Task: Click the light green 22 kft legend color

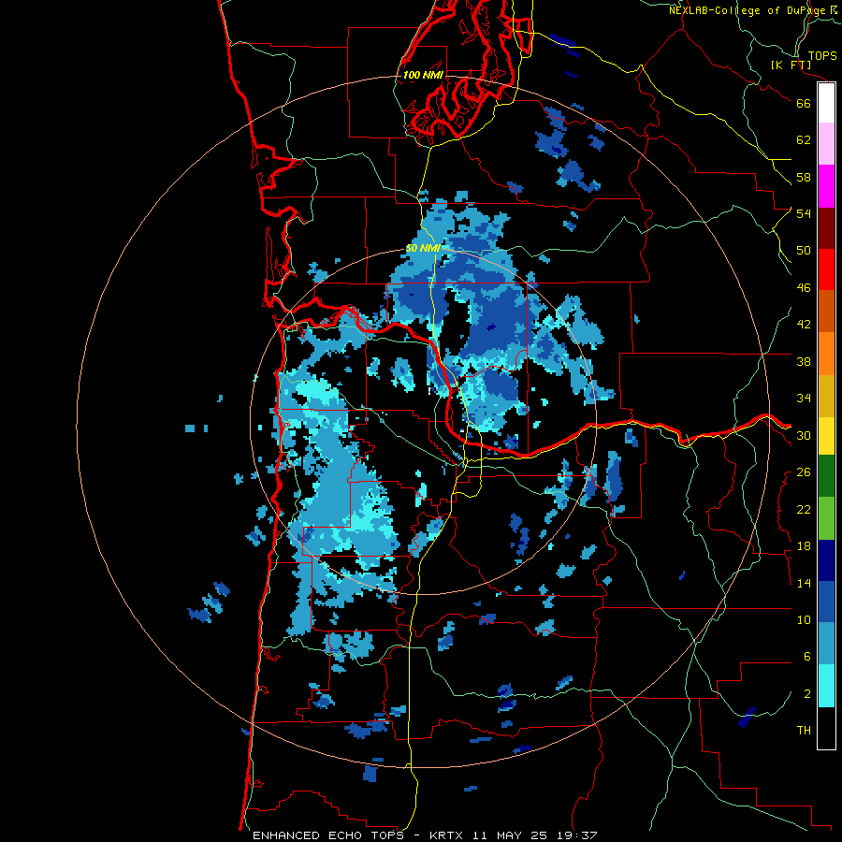Action: click(x=826, y=518)
